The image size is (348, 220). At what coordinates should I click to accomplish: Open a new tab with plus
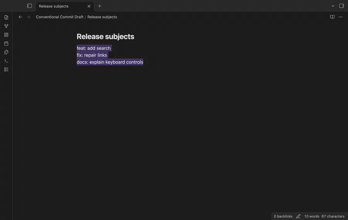[100, 6]
